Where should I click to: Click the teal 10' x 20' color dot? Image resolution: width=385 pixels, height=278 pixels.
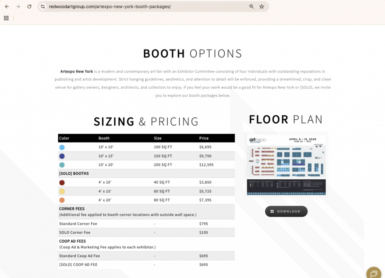tap(62, 165)
